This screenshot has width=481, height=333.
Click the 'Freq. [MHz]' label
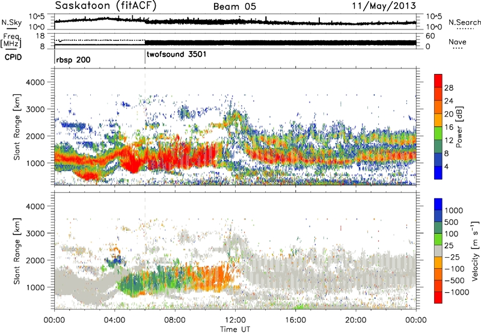click(11, 40)
